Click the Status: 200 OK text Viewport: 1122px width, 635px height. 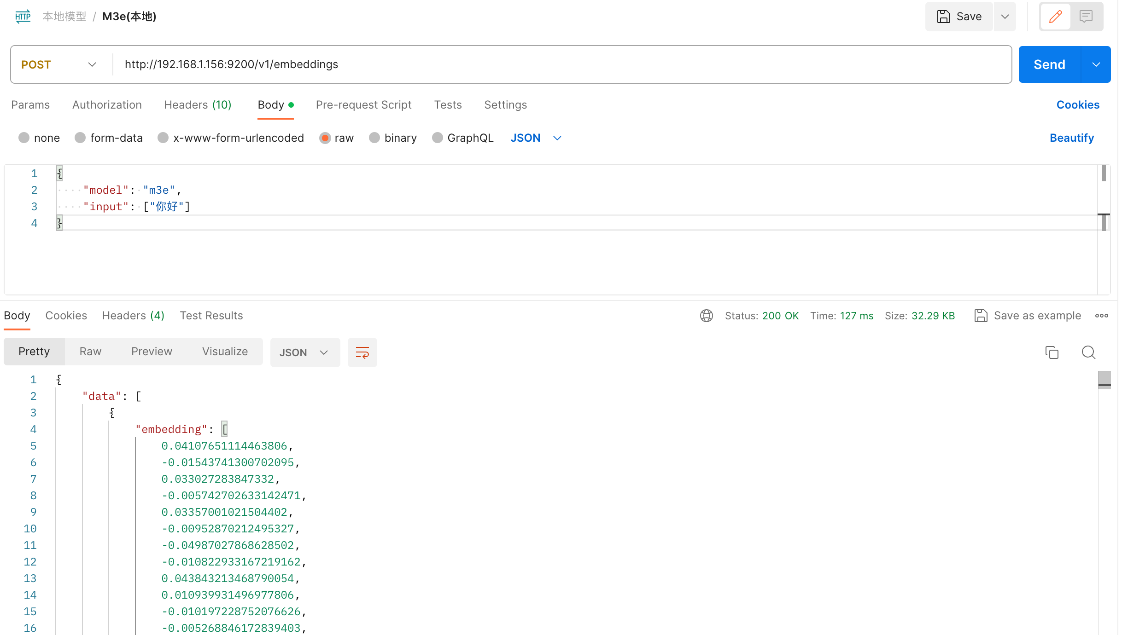click(761, 316)
